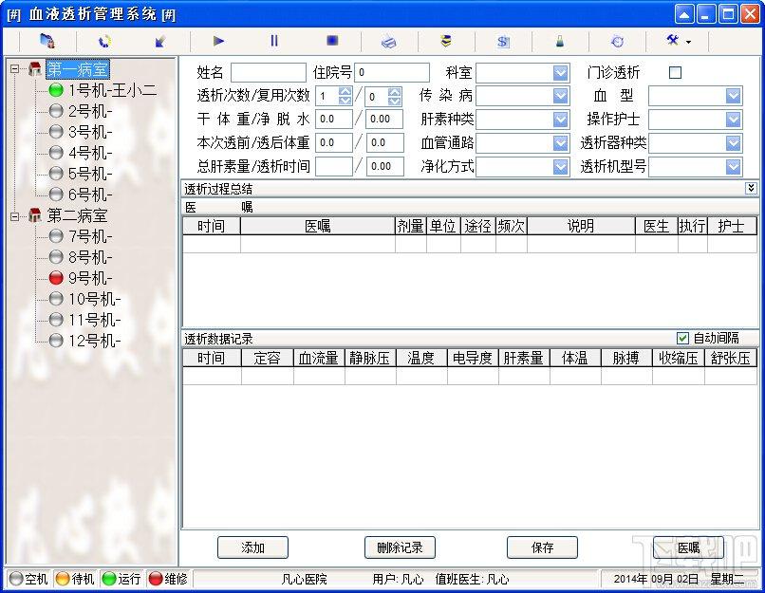Click the green 运行 indicator in status bar
This screenshot has width=765, height=593.
pos(109,579)
